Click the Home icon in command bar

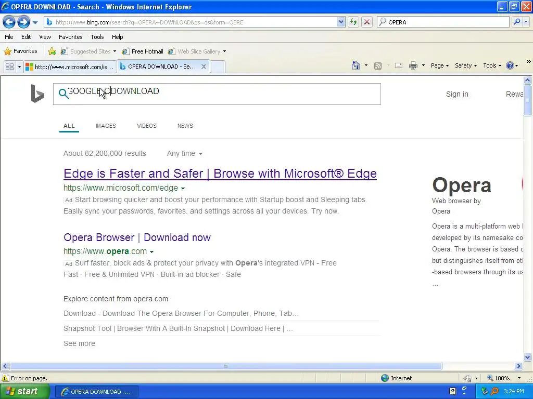[356, 65]
